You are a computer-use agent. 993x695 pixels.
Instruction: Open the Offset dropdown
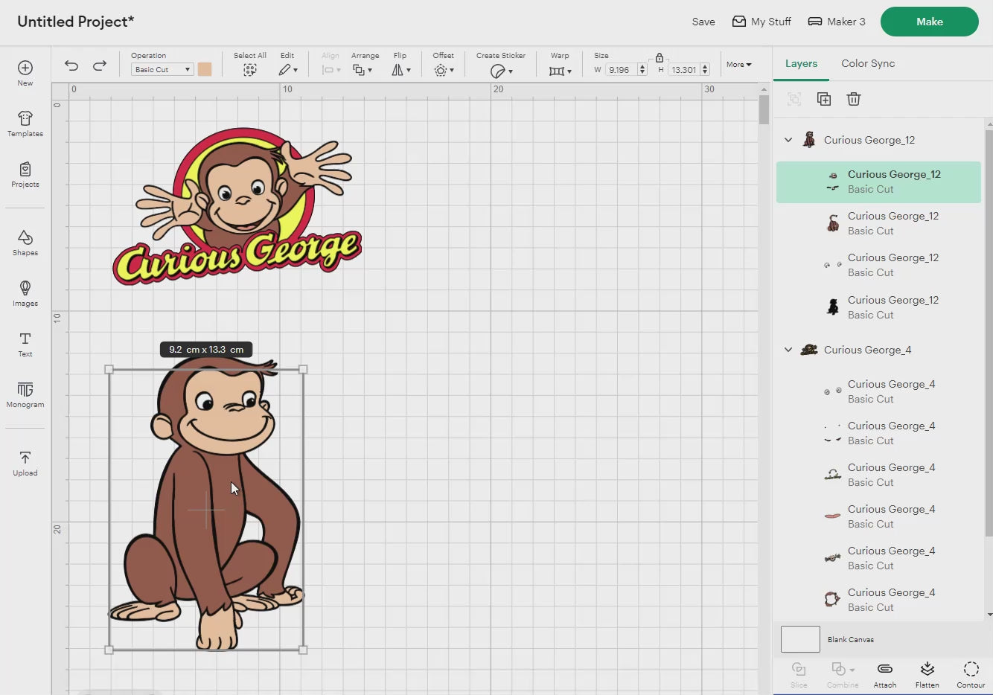pos(444,70)
